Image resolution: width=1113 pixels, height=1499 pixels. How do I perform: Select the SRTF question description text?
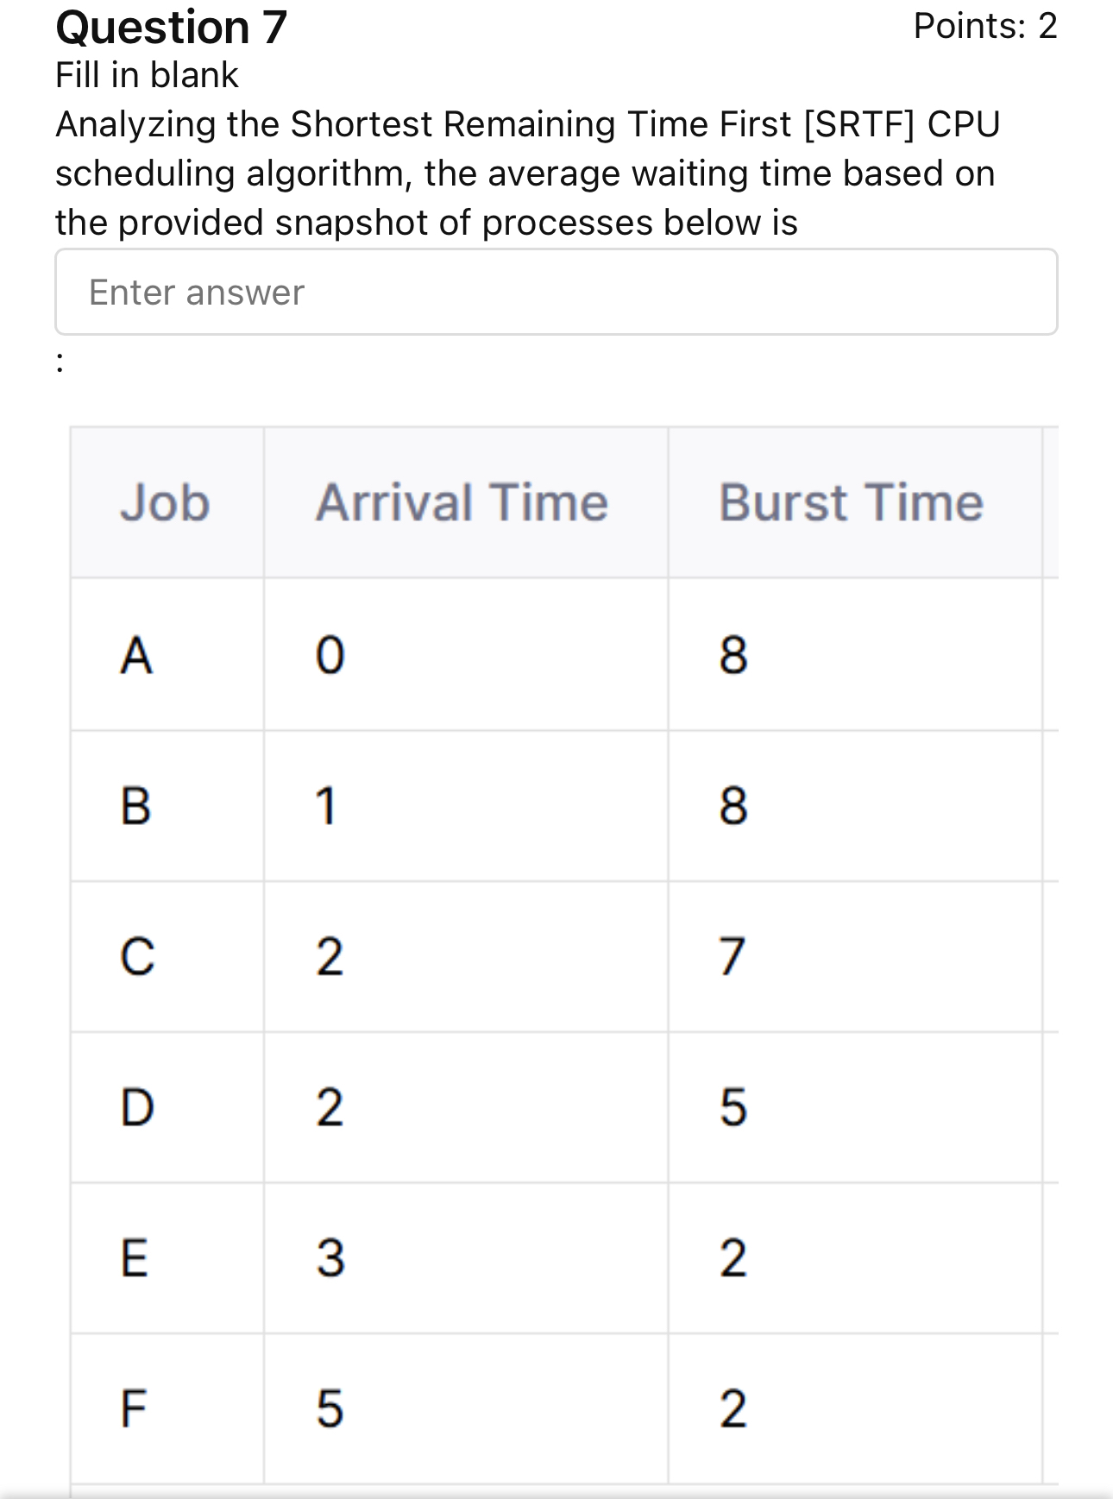pyautogui.click(x=526, y=173)
